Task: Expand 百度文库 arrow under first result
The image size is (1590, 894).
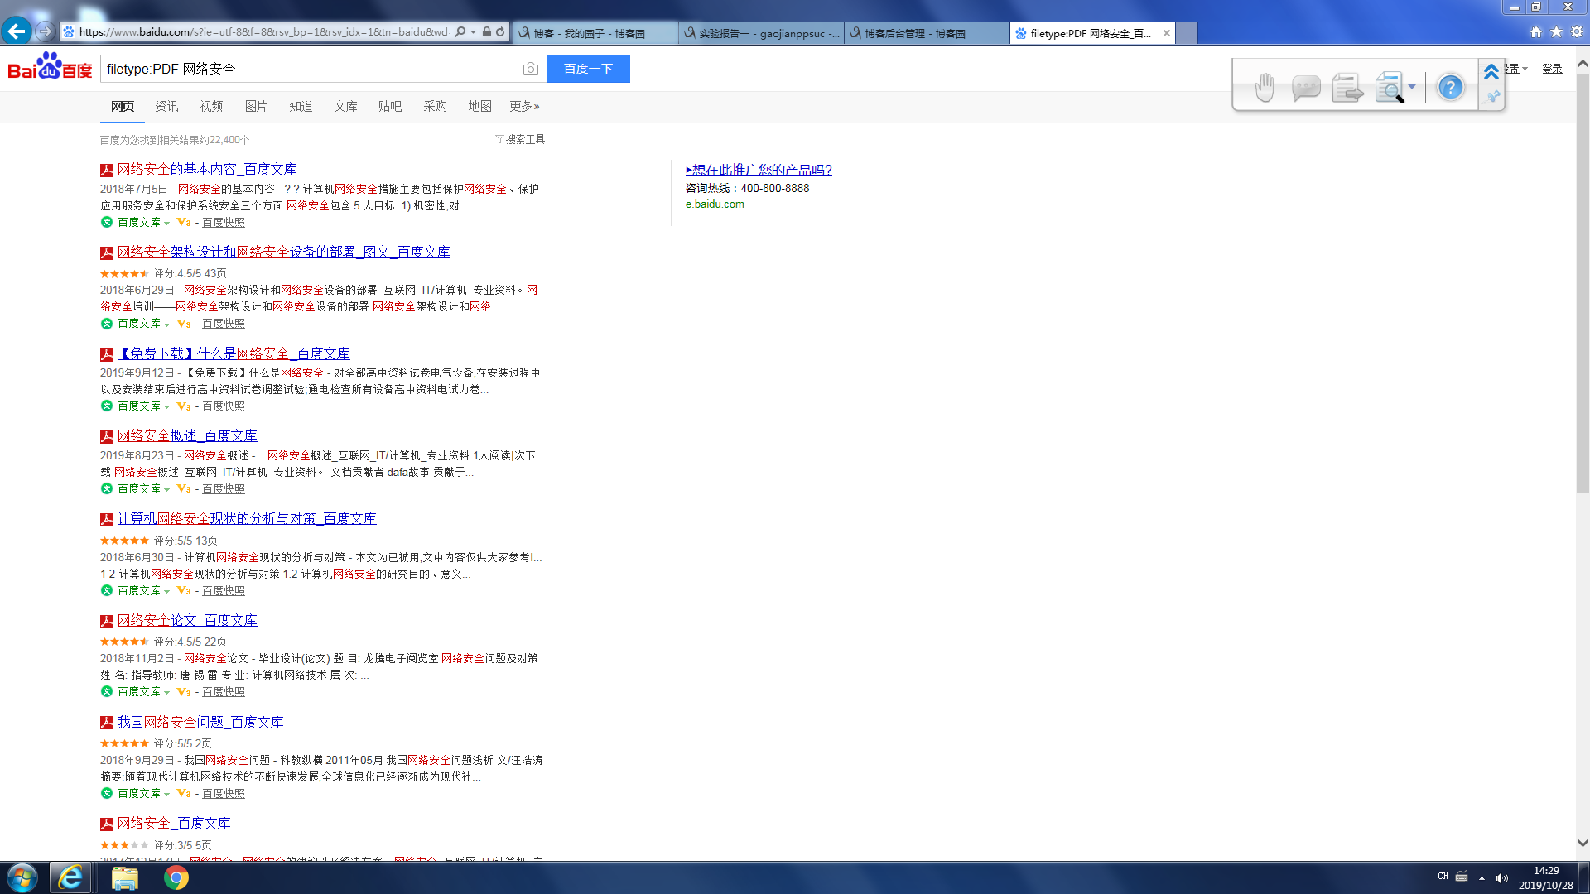Action: pyautogui.click(x=166, y=223)
